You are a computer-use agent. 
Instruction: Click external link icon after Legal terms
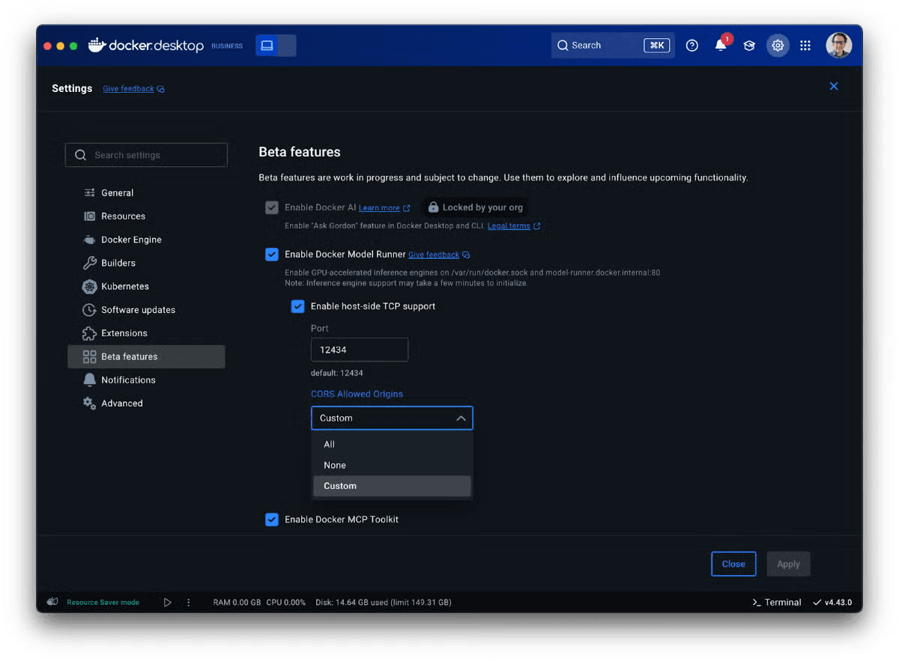tap(537, 226)
